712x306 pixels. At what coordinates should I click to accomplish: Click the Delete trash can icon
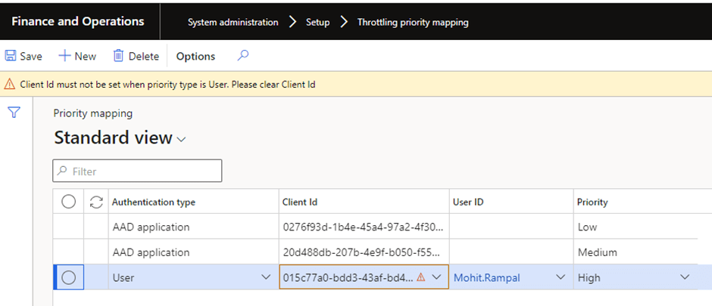[x=118, y=56]
